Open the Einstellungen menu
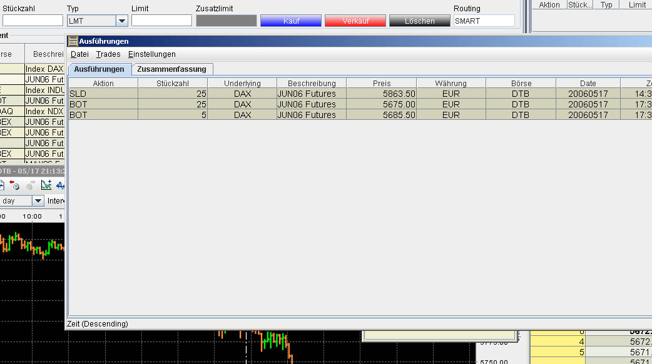Screen dimensions: 652x364 coord(152,54)
